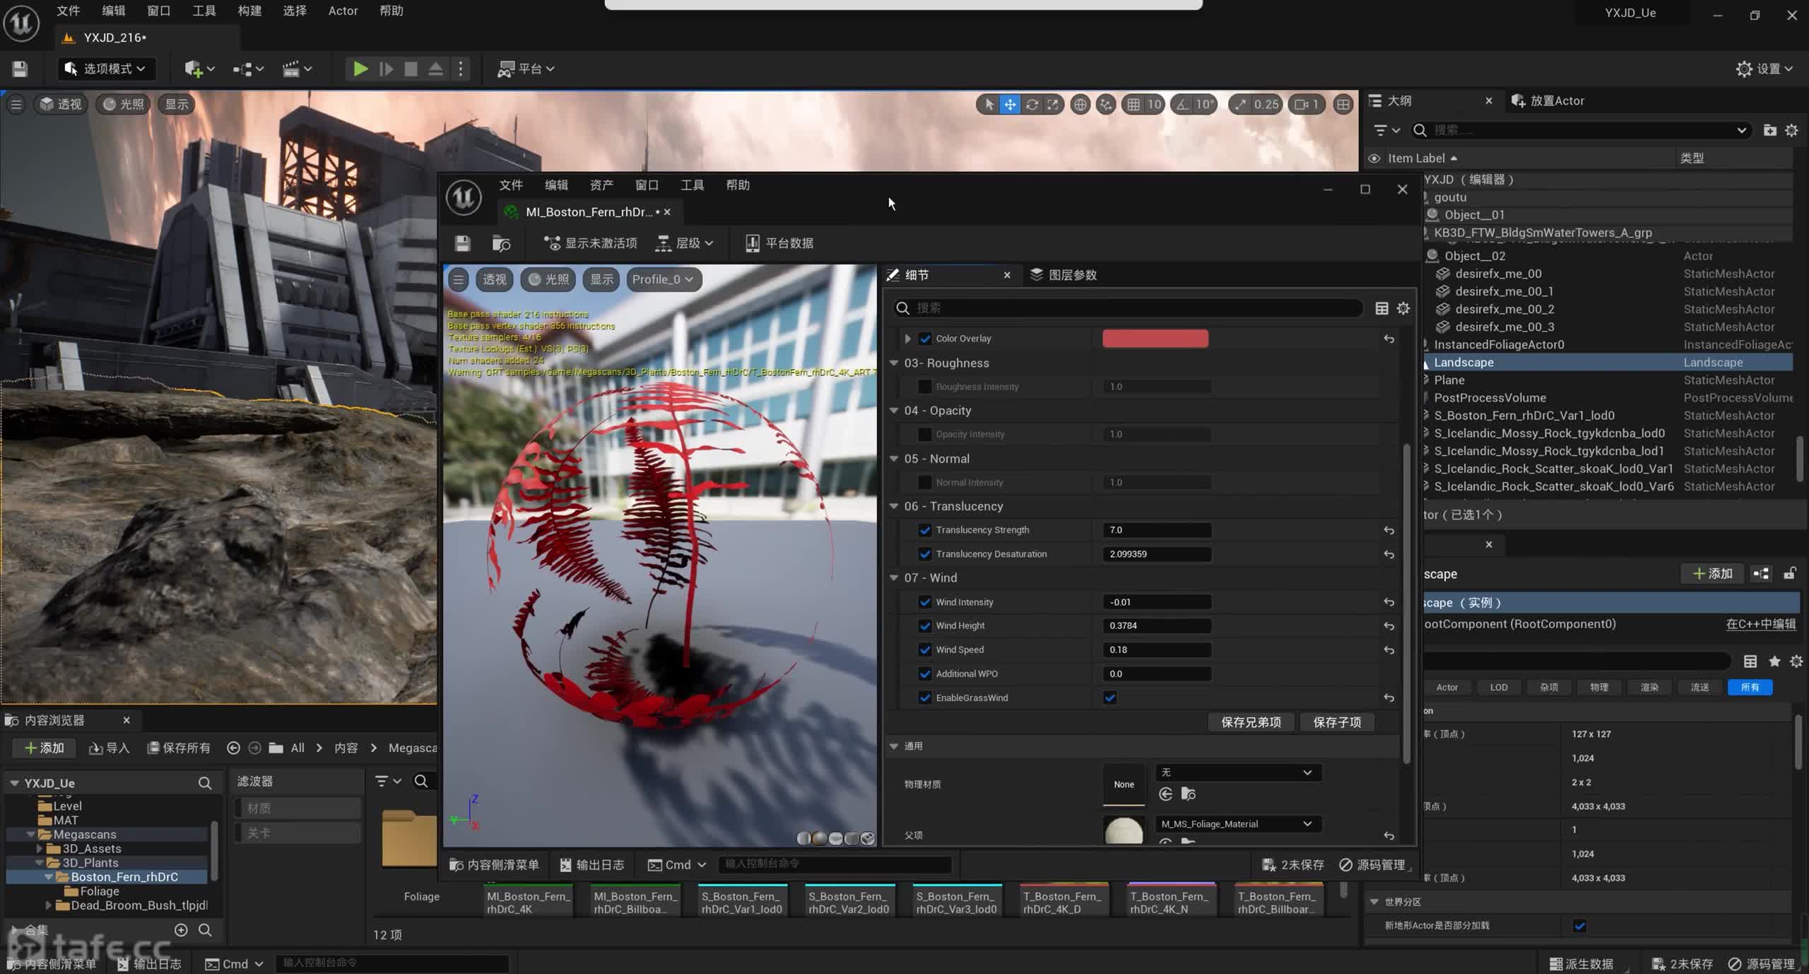Image resolution: width=1809 pixels, height=974 pixels.
Task: Click the 保存子项 button
Action: (x=1337, y=722)
